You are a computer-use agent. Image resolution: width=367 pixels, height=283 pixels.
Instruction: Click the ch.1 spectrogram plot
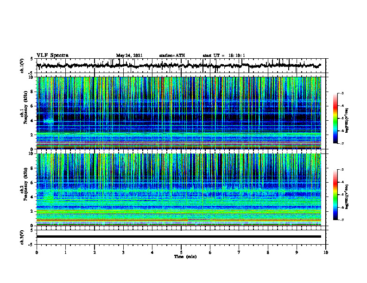[178, 113]
